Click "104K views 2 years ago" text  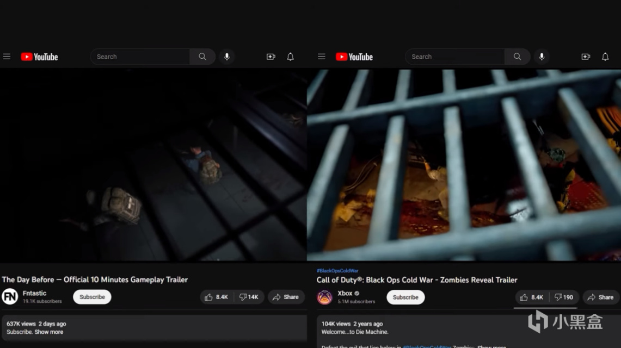pos(352,324)
